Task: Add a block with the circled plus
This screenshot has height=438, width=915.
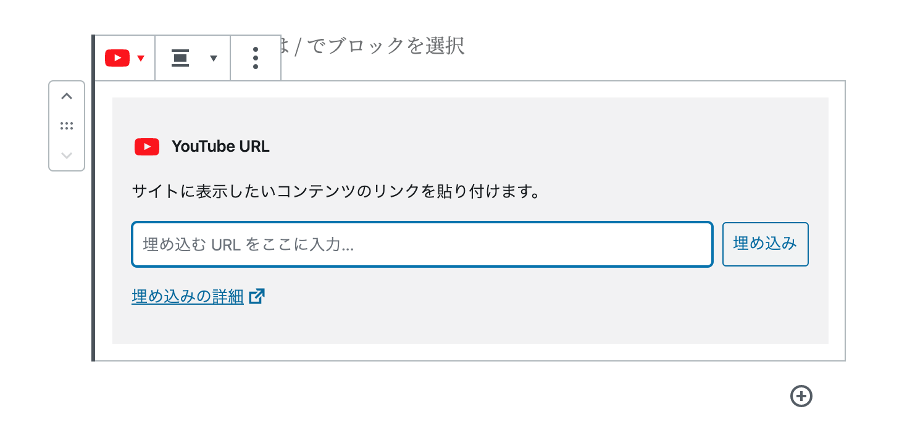Action: [801, 396]
